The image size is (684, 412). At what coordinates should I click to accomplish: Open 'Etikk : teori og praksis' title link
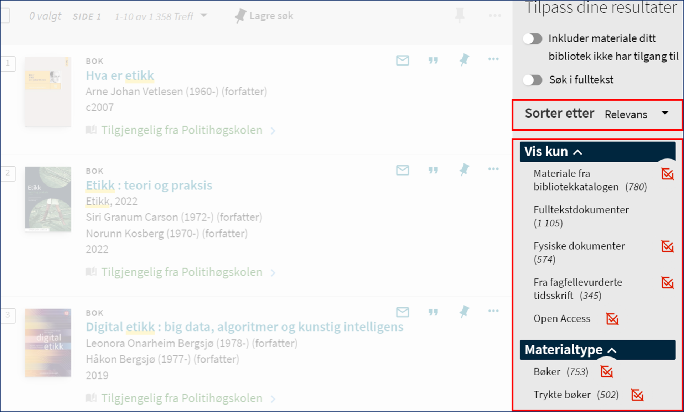pos(149,185)
